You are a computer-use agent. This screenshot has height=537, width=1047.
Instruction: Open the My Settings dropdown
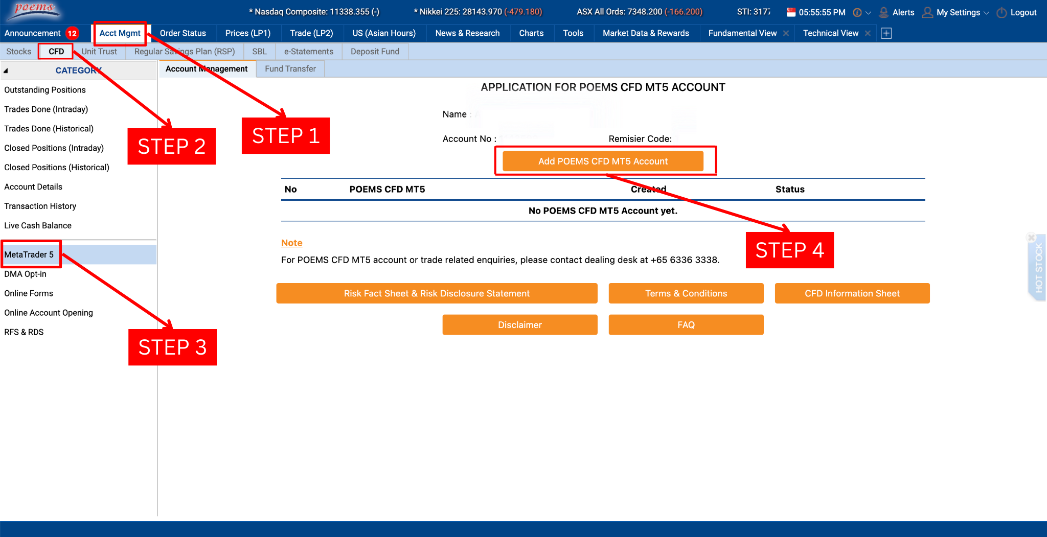955,12
